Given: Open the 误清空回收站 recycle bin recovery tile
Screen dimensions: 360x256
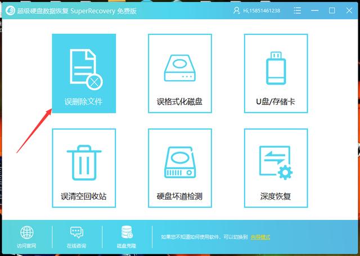Looking at the screenshot, I should point(84,168).
